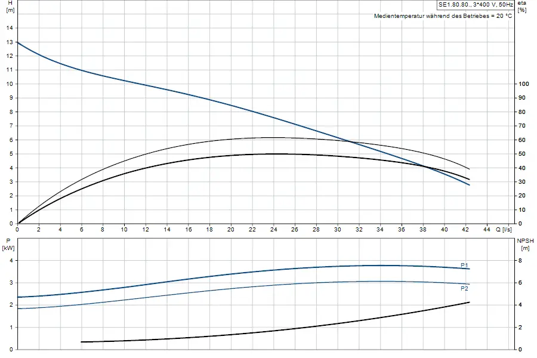Click the 50 tick on the eta axis
The width and height of the screenshot is (537, 358).
tap(522, 154)
